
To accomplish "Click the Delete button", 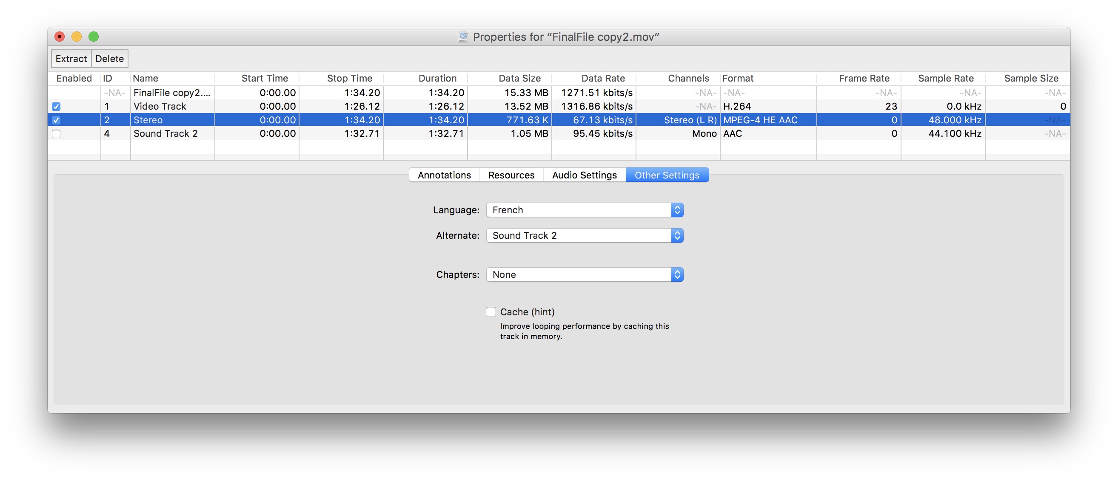I will pos(109,59).
